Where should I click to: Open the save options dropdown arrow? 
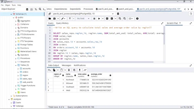pos(58,19)
